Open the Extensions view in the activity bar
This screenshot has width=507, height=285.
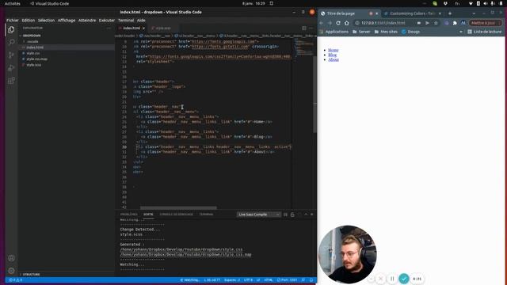click(11, 81)
